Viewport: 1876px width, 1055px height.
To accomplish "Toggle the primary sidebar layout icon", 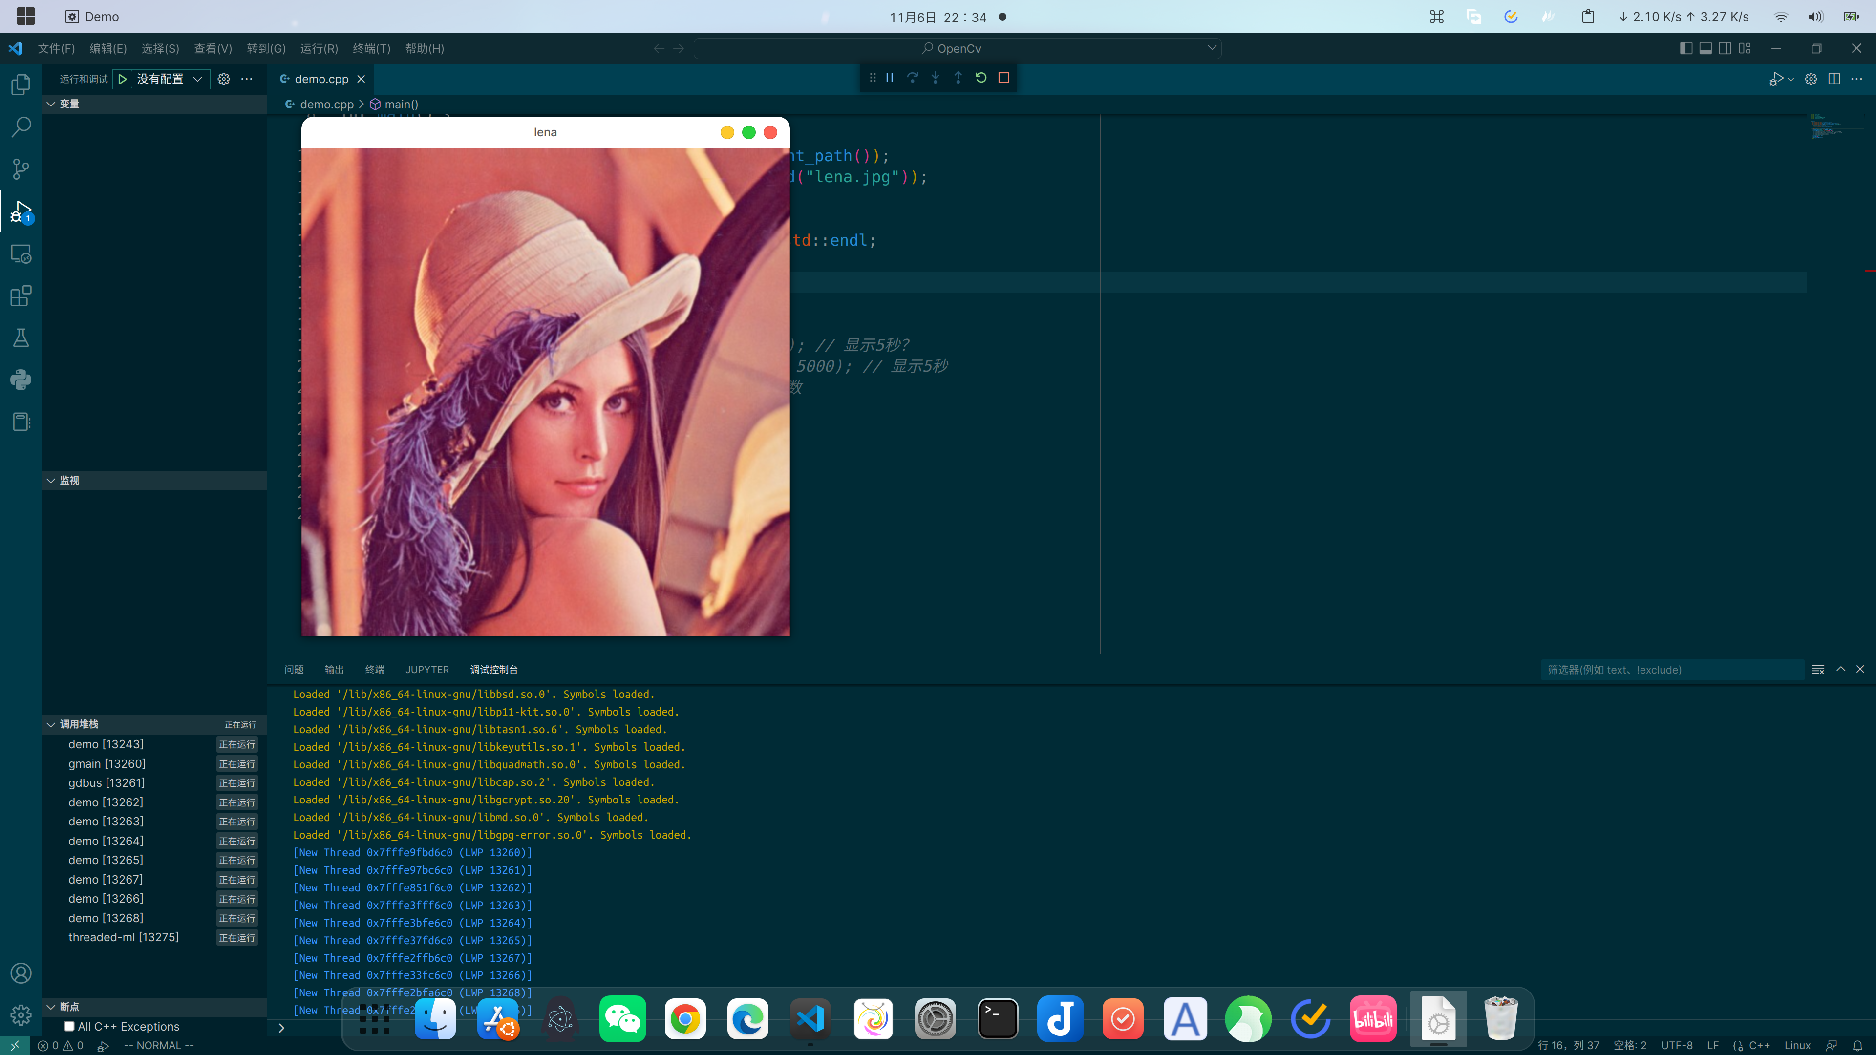I will 1686,48.
